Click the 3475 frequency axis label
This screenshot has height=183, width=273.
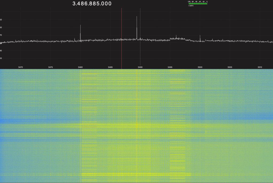(x=50, y=67)
